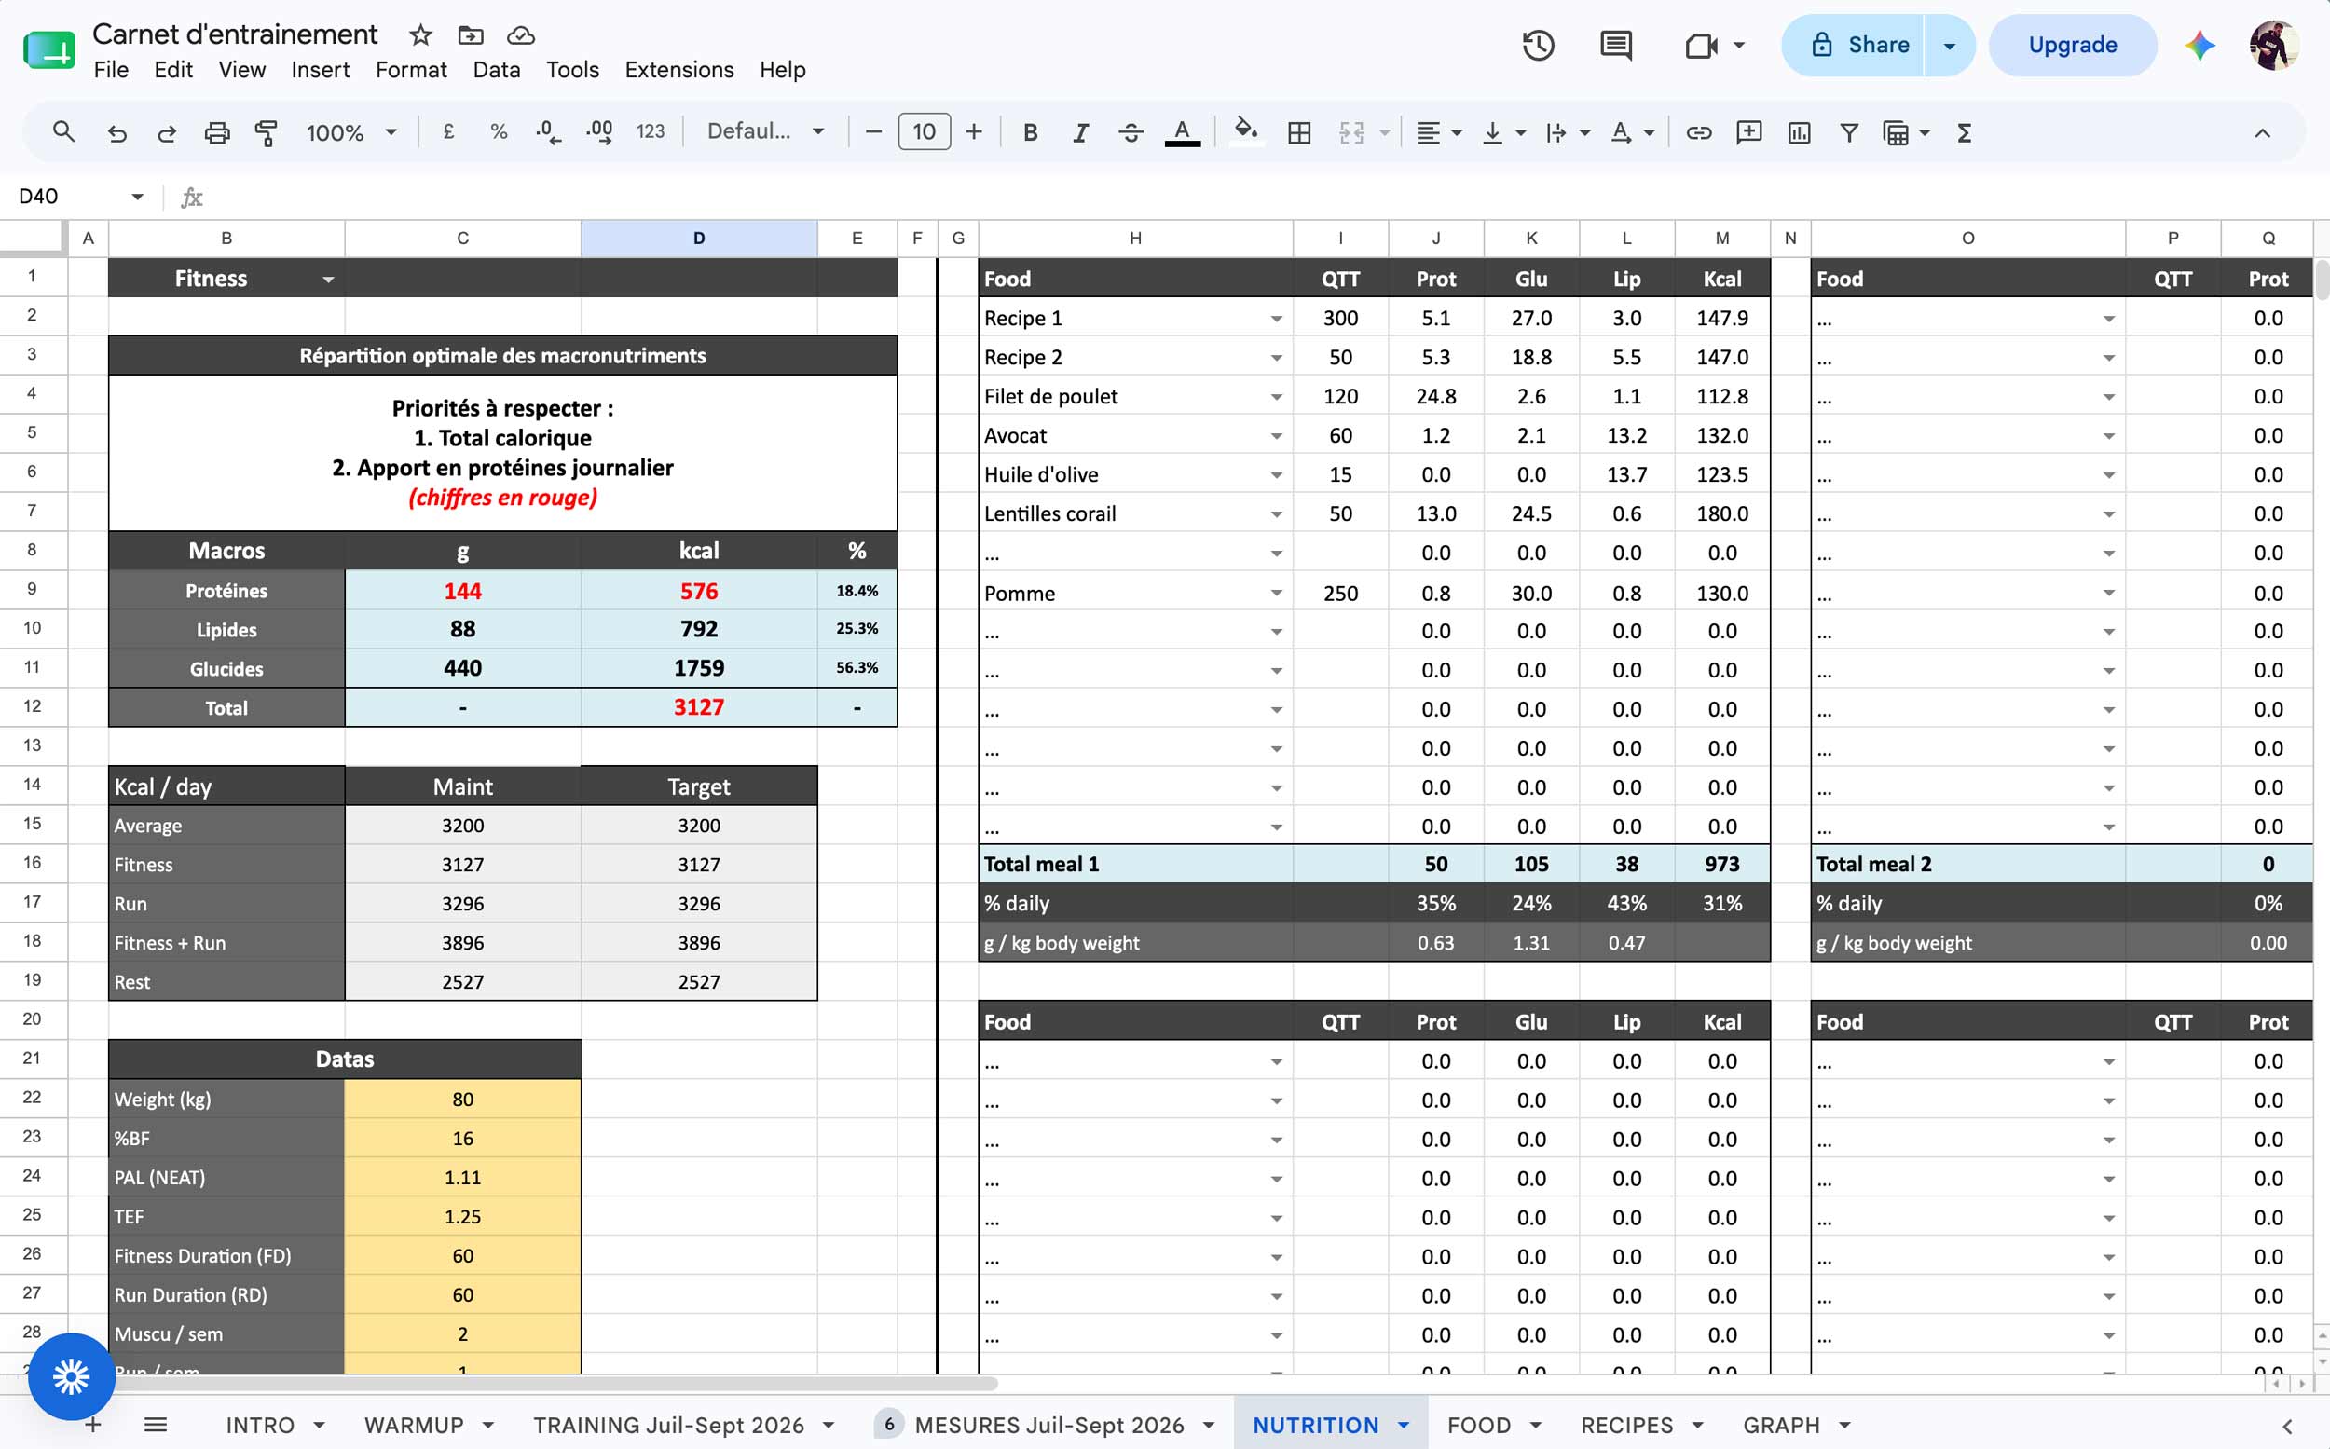The width and height of the screenshot is (2330, 1449).
Task: Format as percent
Action: click(x=499, y=132)
